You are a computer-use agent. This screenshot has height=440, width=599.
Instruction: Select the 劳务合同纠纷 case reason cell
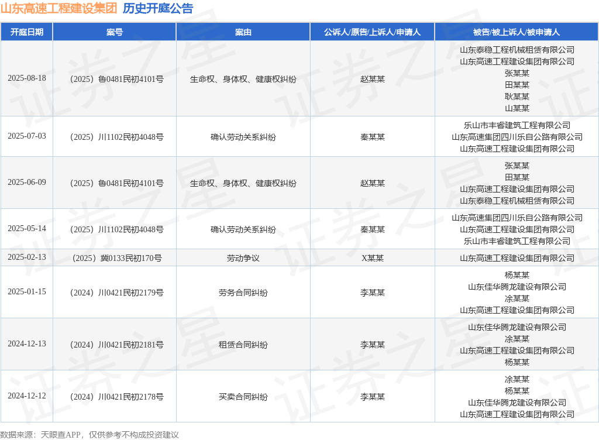pos(243,293)
